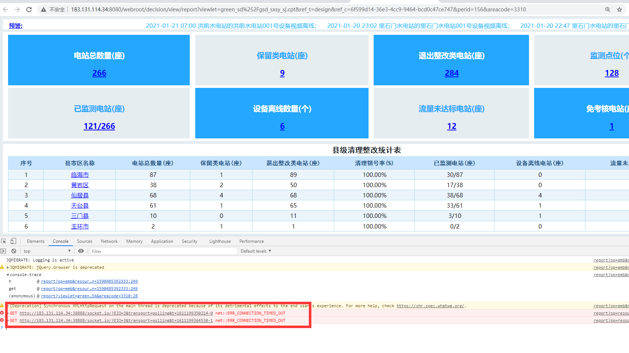This screenshot has width=629, height=353.
Task: Open 天台县 county link
Action: point(80,206)
